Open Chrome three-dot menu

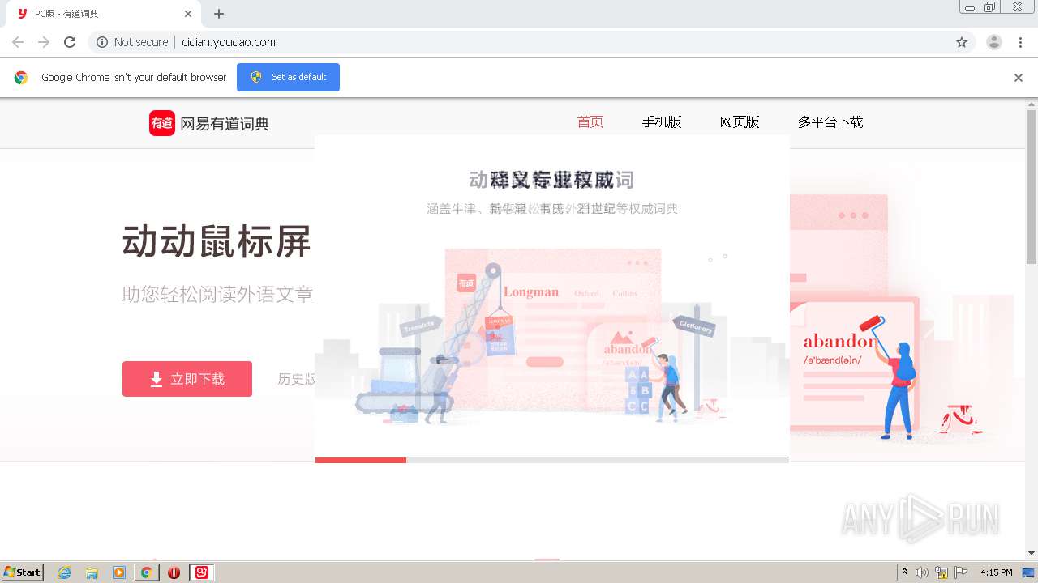(x=1020, y=42)
